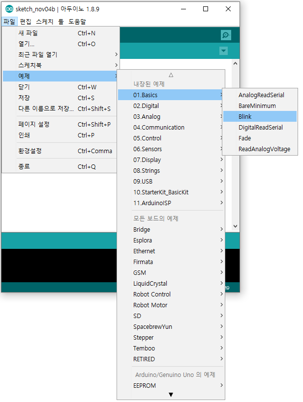The image size is (303, 402).
Task: Open Esplora library examples
Action: coord(171,240)
